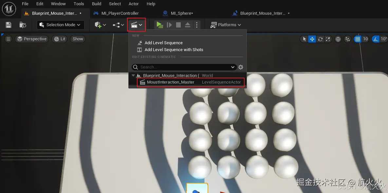Open the Actor menu

(134, 4)
